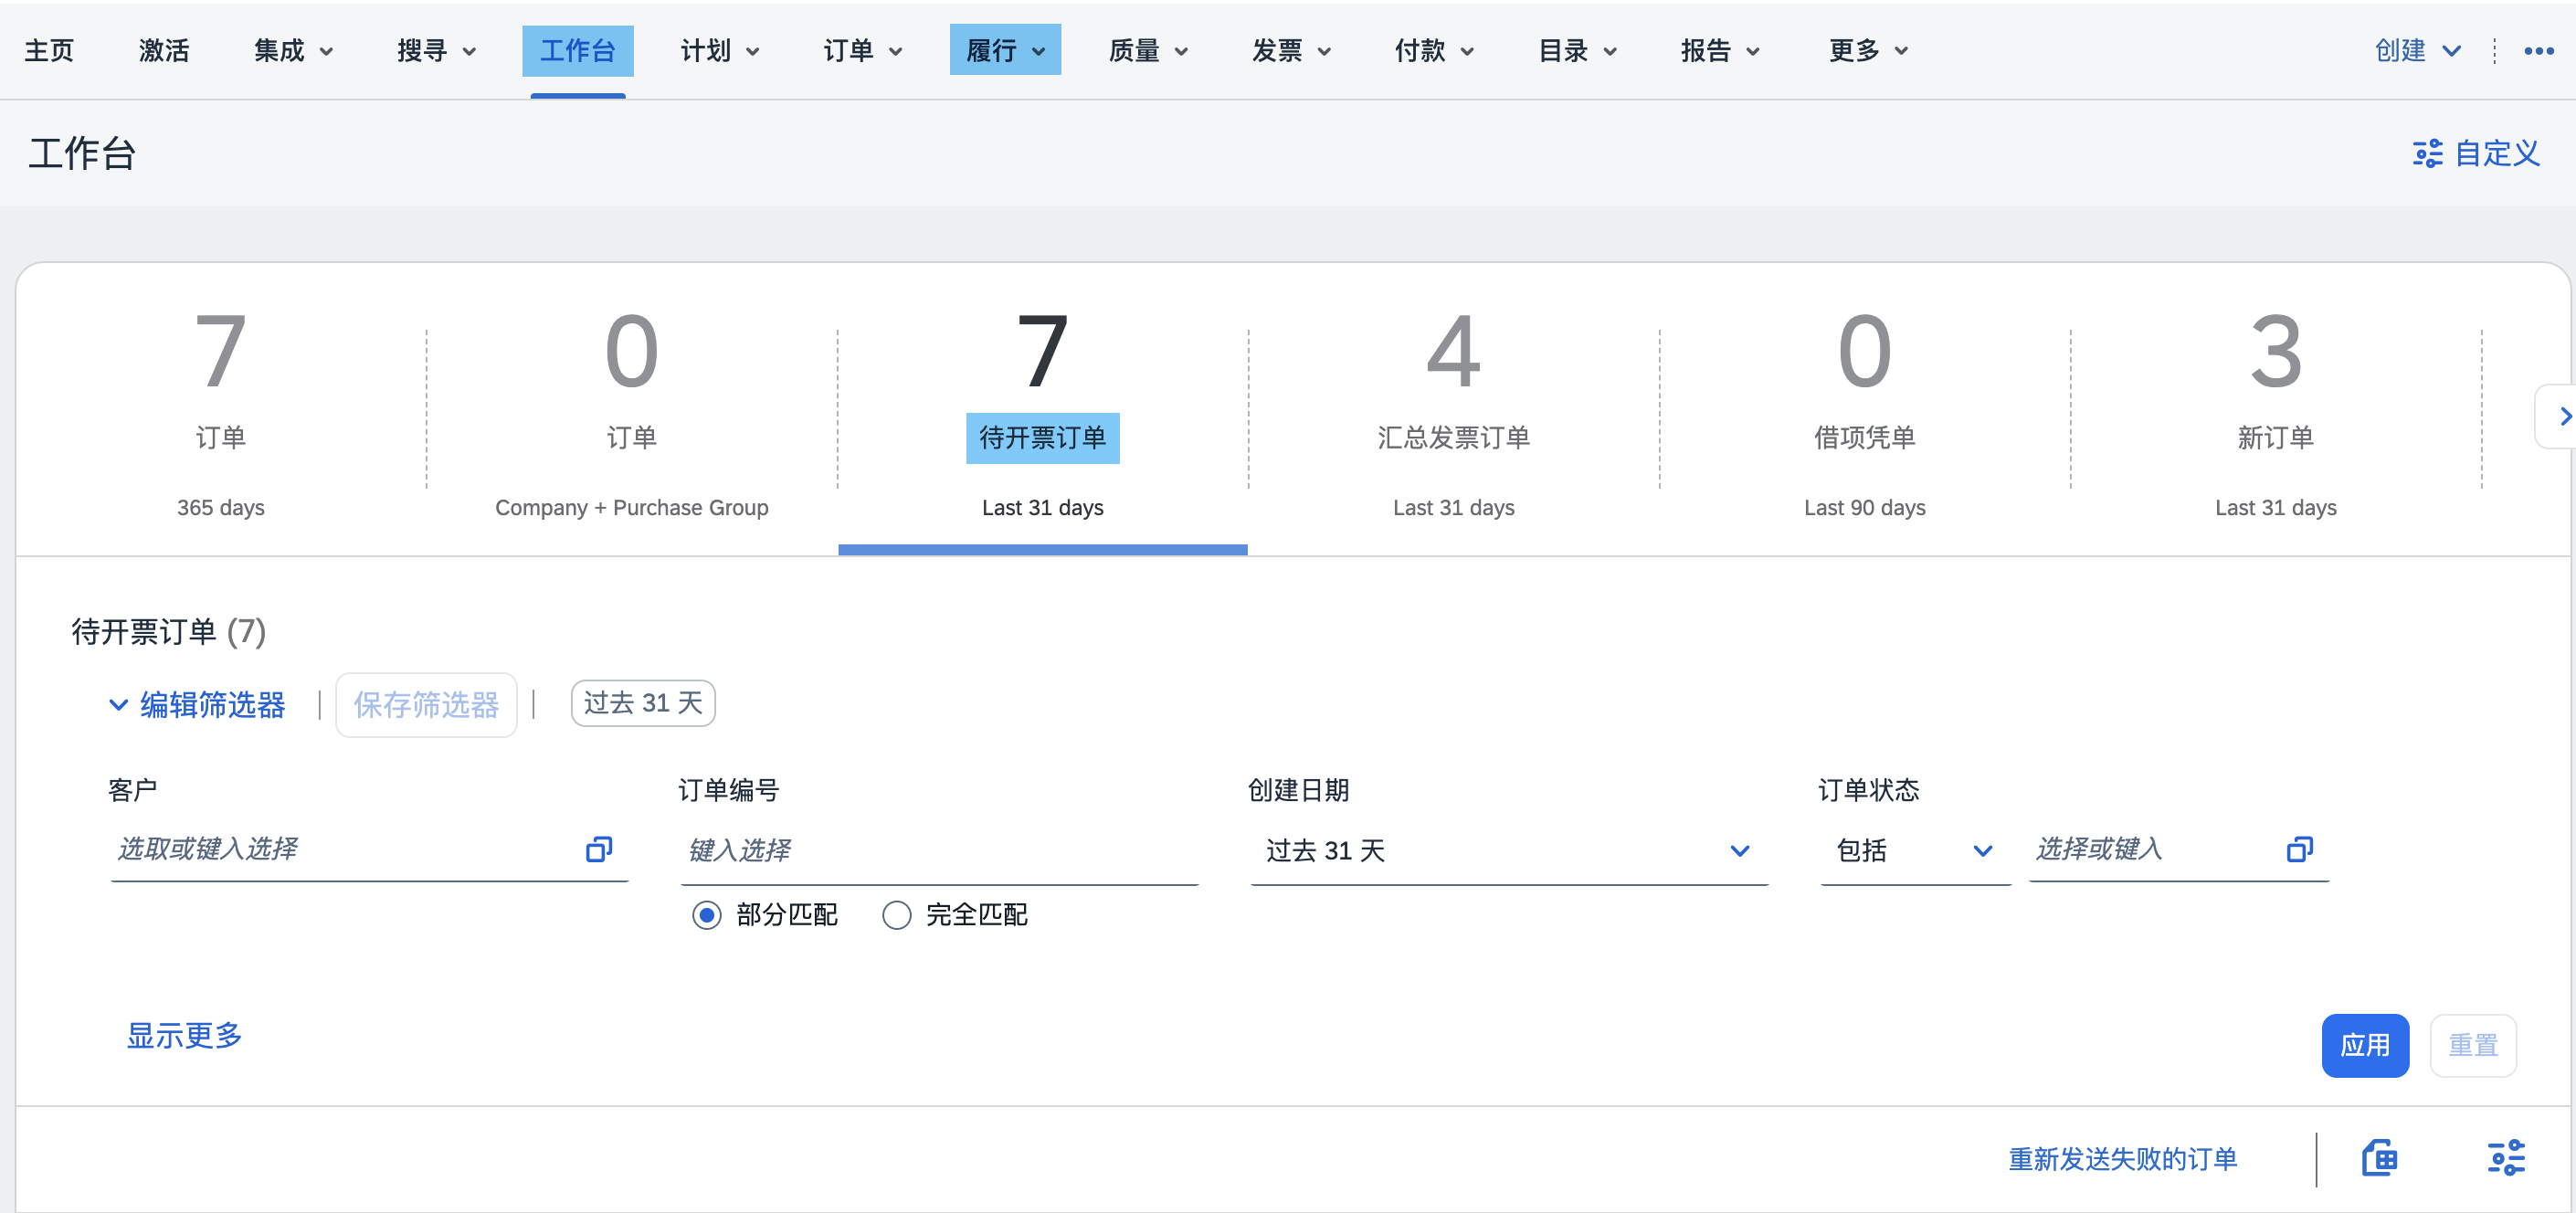The width and height of the screenshot is (2576, 1213).
Task: Click the 保存筛选器 button
Action: pyautogui.click(x=426, y=705)
